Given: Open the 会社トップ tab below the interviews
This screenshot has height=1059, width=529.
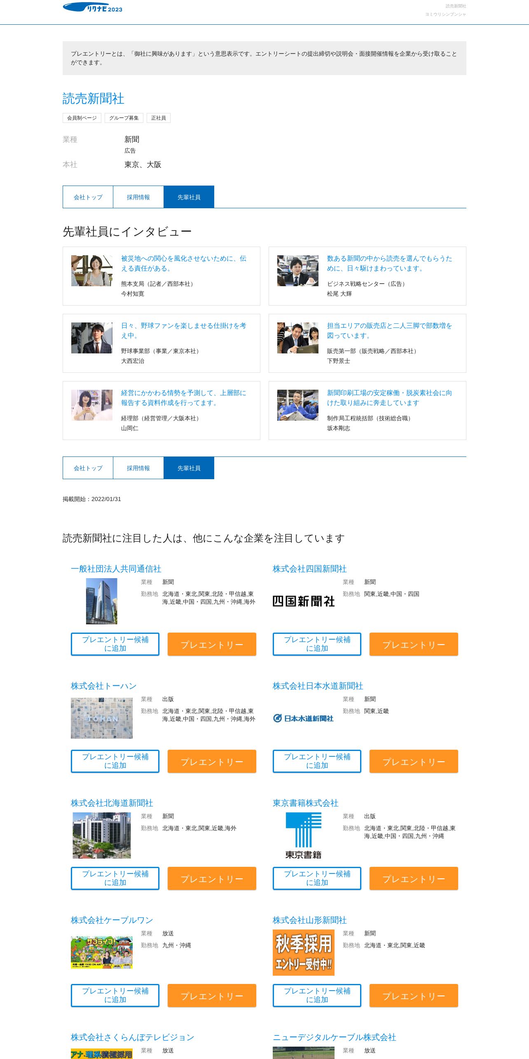Looking at the screenshot, I should 88,468.
